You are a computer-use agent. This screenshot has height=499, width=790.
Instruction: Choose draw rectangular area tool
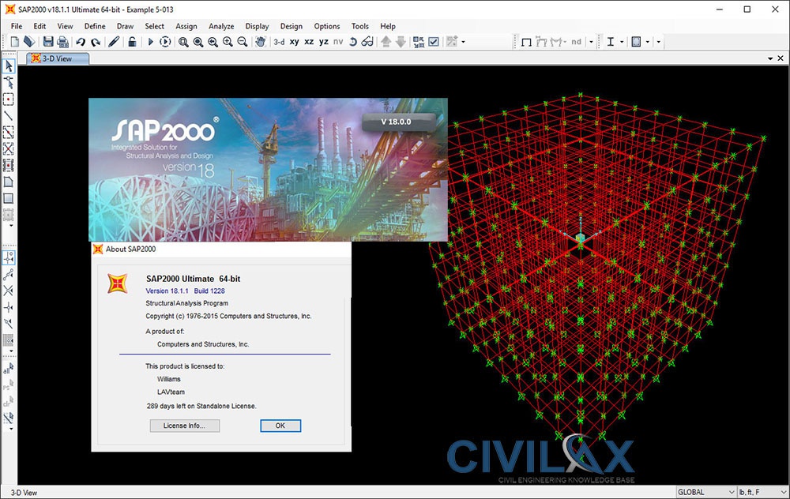[x=9, y=198]
